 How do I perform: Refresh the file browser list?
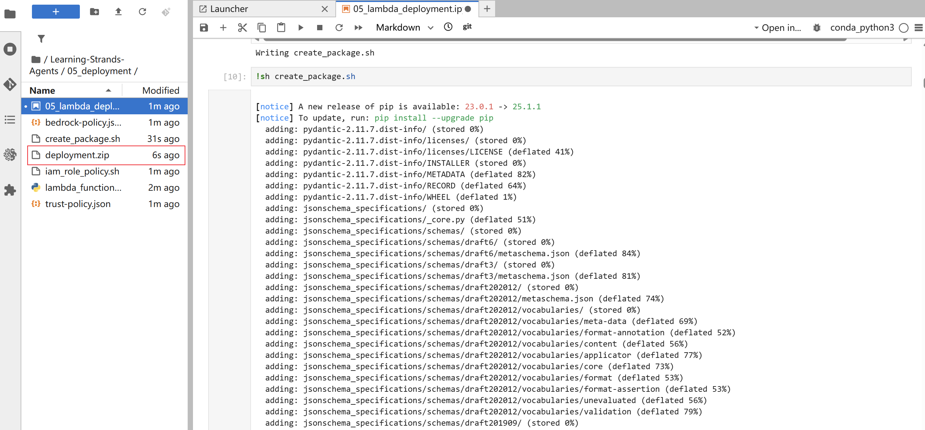coord(142,12)
